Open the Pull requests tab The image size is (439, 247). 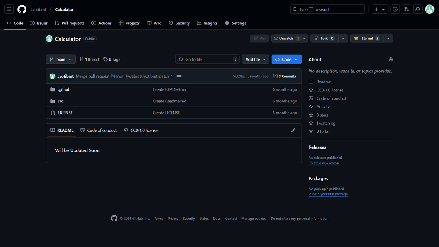tap(70, 23)
